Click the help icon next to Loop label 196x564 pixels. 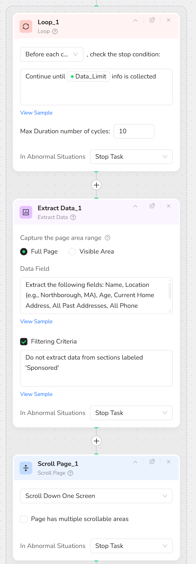(x=55, y=32)
